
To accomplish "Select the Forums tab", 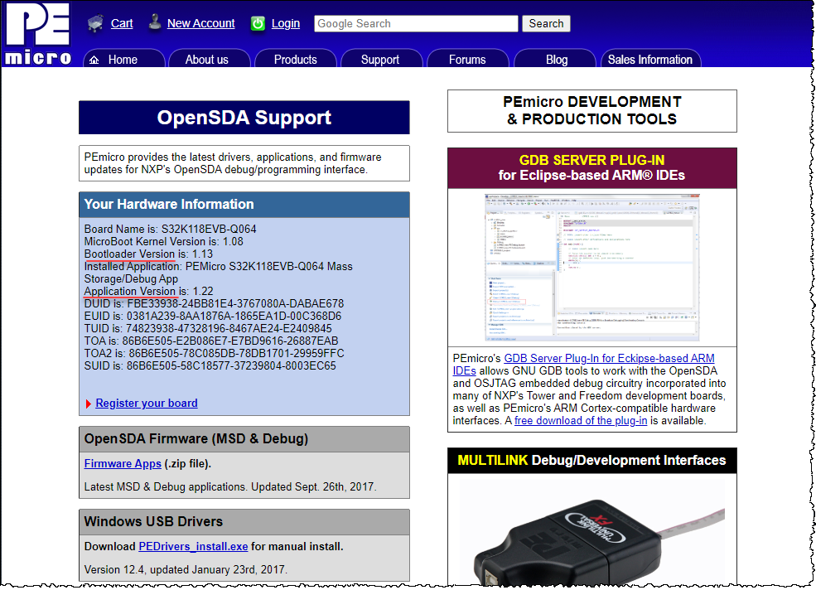I will click(x=467, y=60).
